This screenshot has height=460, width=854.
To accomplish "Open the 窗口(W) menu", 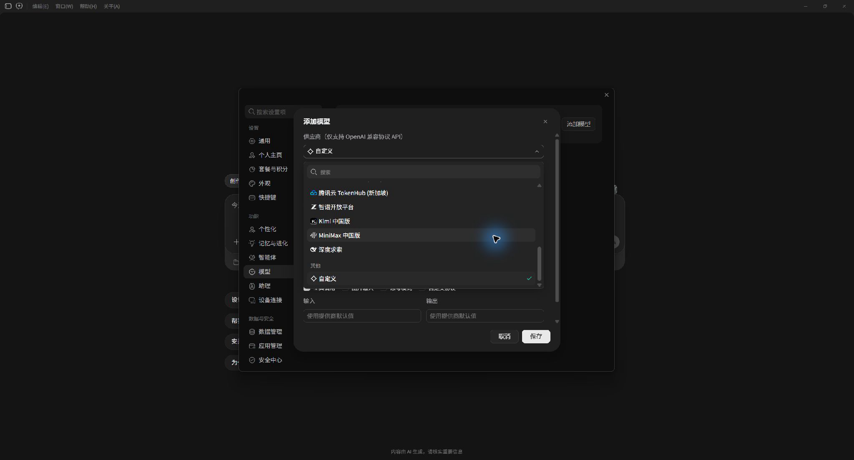I will pos(64,6).
